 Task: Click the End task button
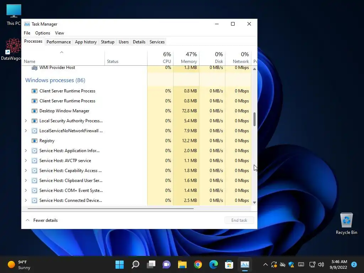(239, 220)
